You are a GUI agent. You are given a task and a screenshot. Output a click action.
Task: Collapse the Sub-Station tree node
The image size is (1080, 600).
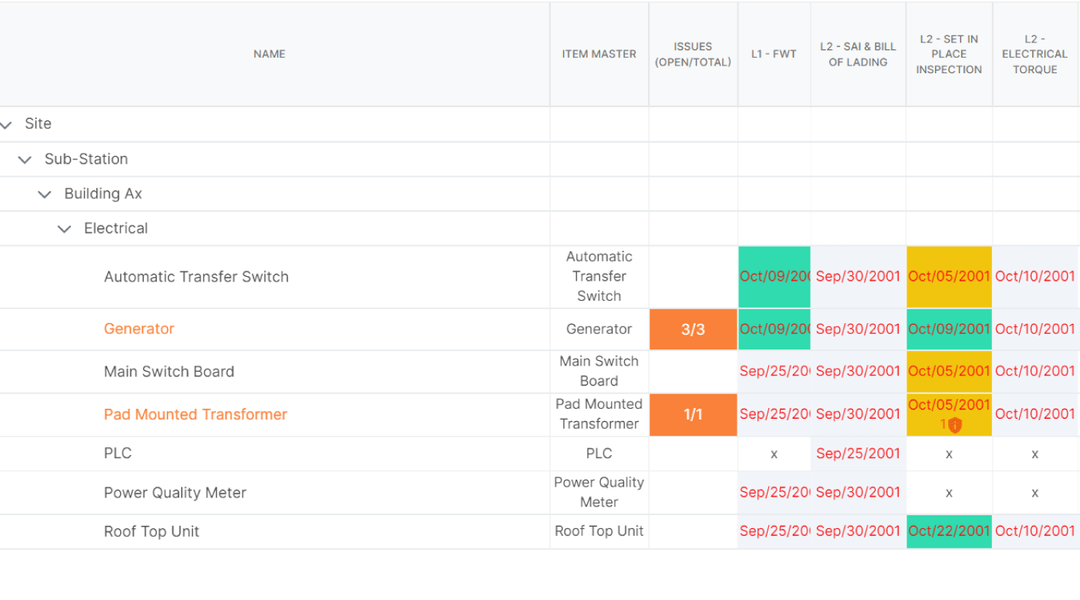[25, 160]
